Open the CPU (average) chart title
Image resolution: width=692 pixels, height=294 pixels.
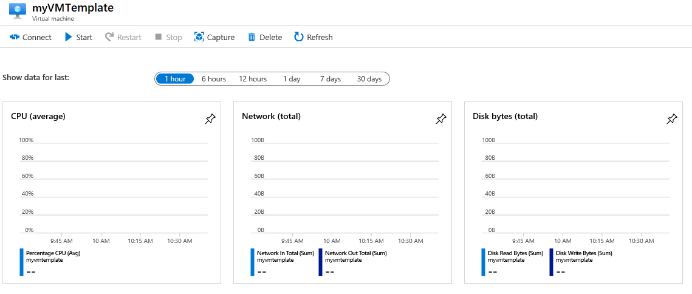(38, 116)
